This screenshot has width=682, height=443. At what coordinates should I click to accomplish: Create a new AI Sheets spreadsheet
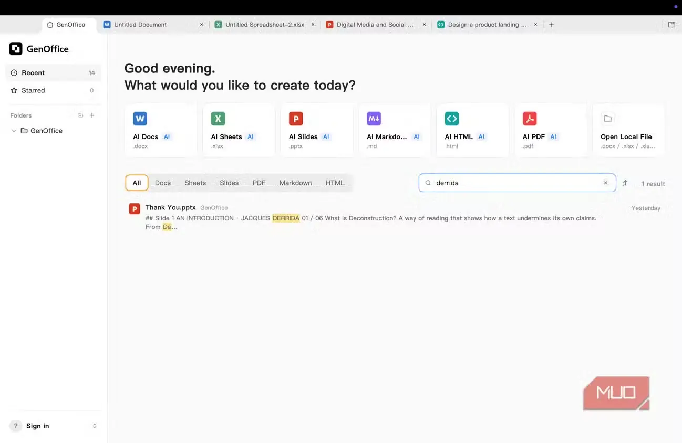(x=239, y=130)
